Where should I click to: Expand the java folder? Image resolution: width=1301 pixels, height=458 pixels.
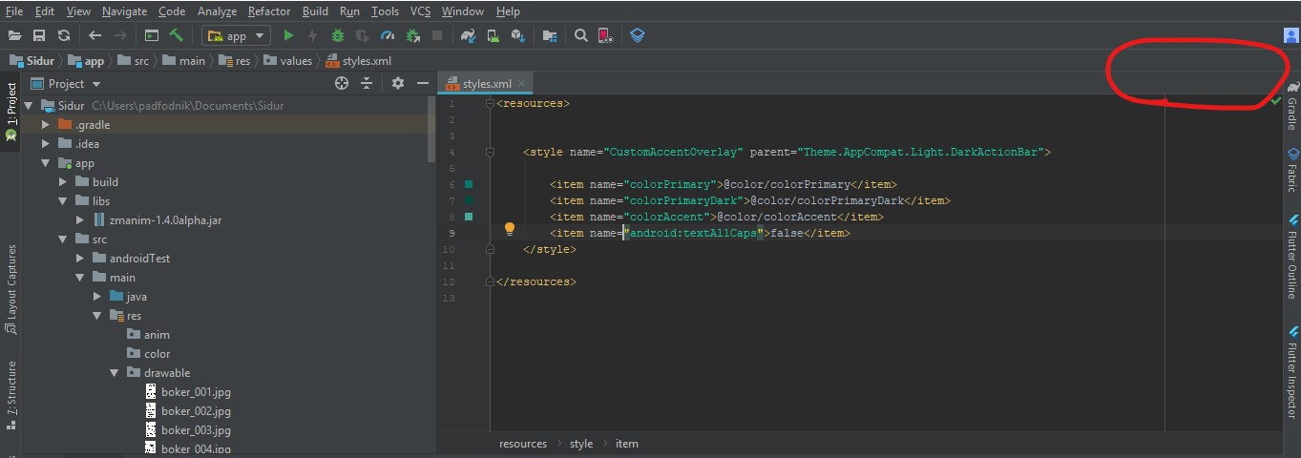97,297
